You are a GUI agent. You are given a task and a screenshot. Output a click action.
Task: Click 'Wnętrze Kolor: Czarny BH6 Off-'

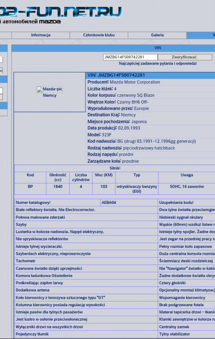click(x=150, y=102)
